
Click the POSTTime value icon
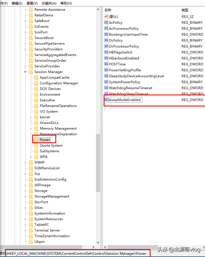tap(106, 64)
